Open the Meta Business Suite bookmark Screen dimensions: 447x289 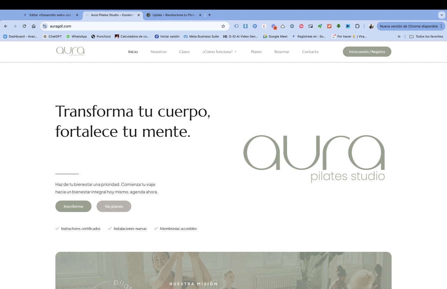[202, 36]
